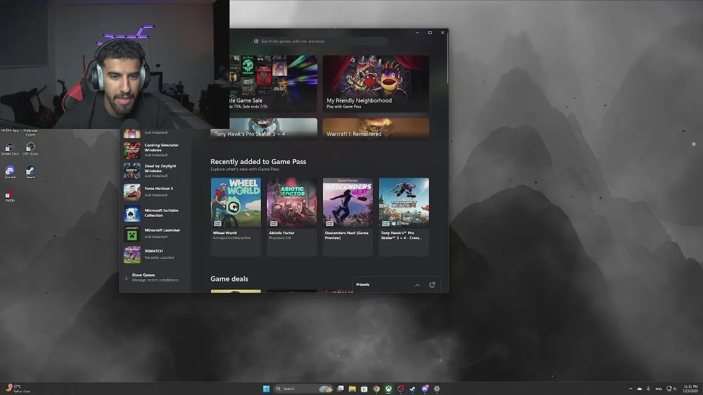The image size is (703, 395).
Task: Open the Abiotic Factor game card
Action: 292,216
